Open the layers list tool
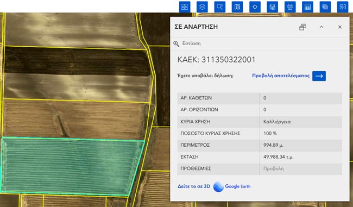This screenshot has height=207, width=353. tap(202, 7)
